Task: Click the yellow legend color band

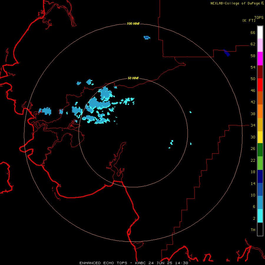Action: pos(260,137)
